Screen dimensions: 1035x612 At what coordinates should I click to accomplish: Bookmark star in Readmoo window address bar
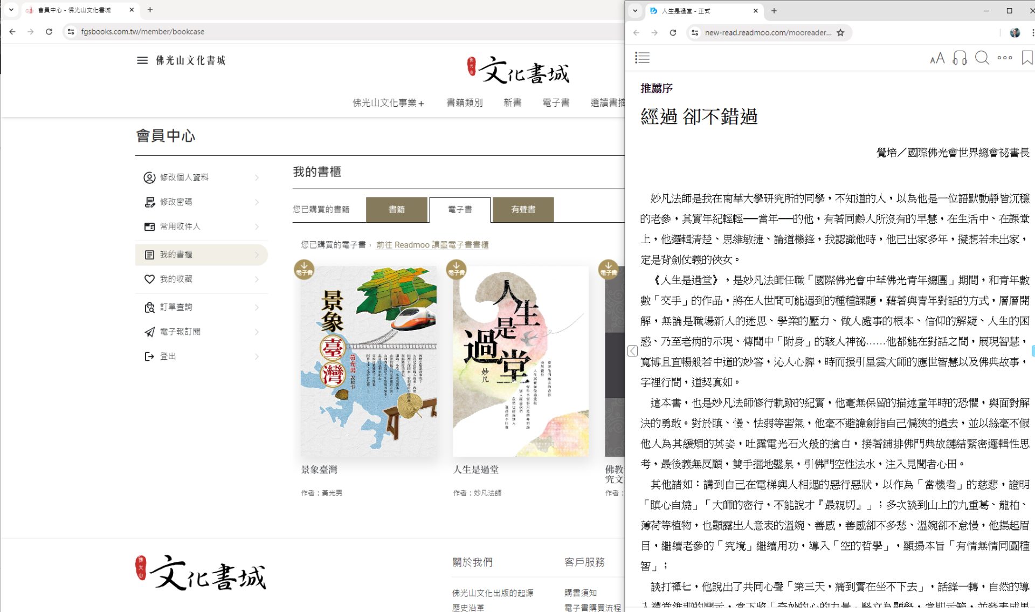click(840, 33)
